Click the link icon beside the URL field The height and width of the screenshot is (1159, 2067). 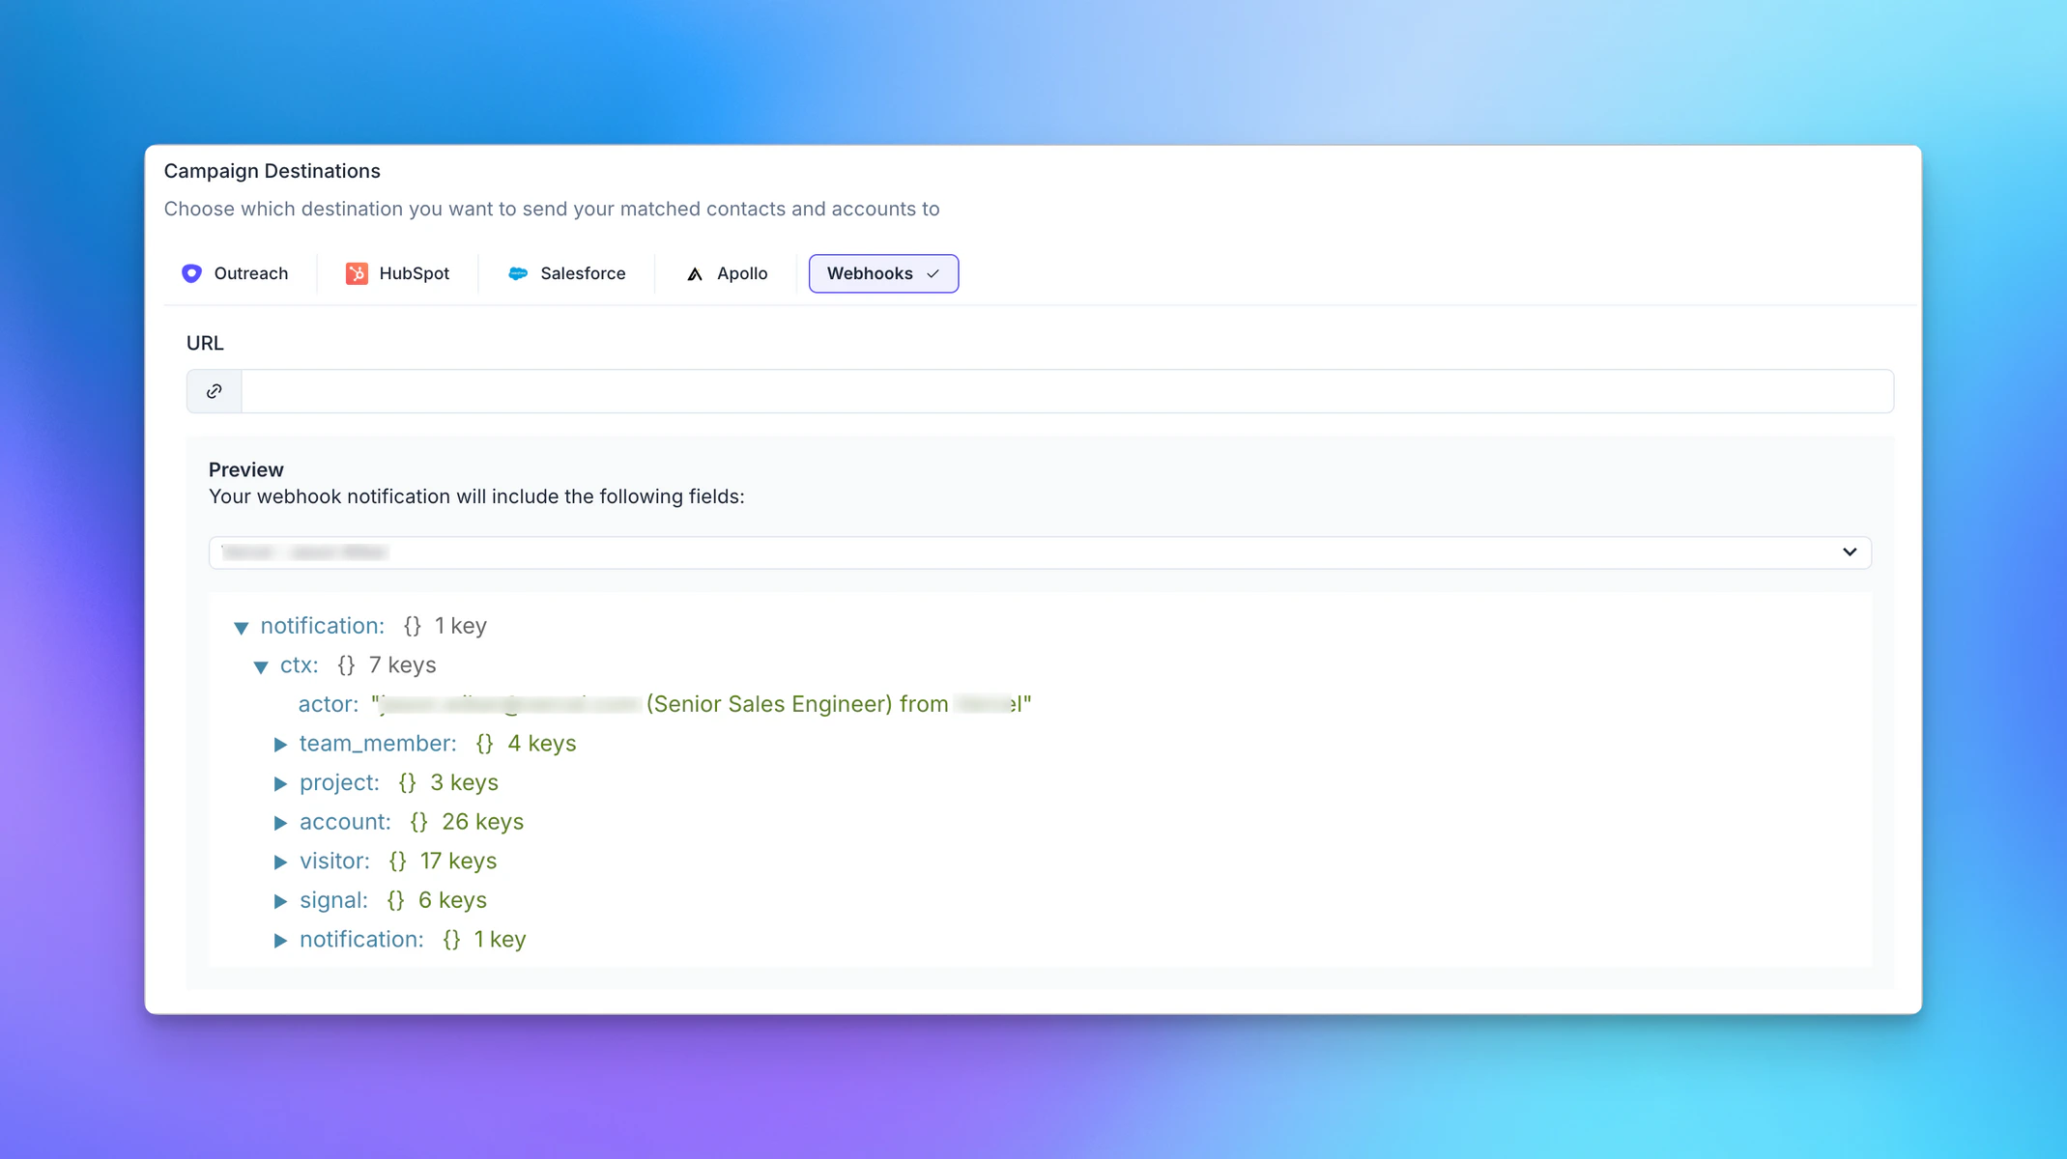click(x=214, y=390)
